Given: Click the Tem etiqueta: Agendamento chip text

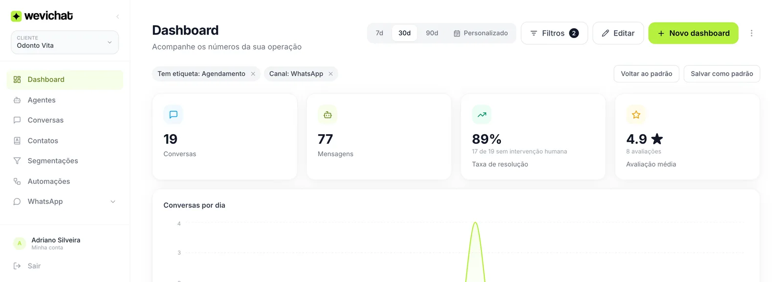Looking at the screenshot, I should click(x=201, y=74).
